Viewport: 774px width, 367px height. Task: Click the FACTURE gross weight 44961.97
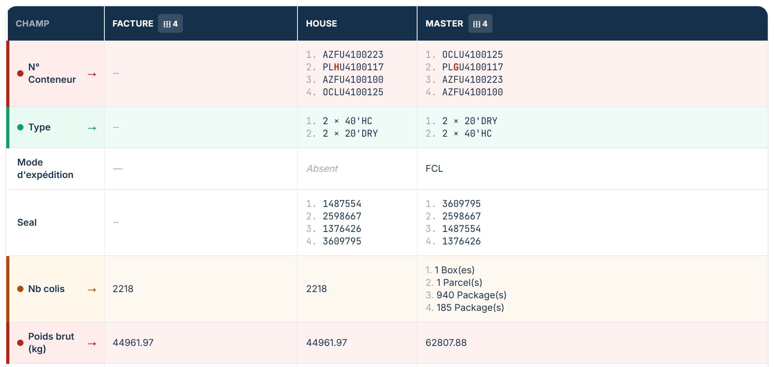tap(133, 343)
